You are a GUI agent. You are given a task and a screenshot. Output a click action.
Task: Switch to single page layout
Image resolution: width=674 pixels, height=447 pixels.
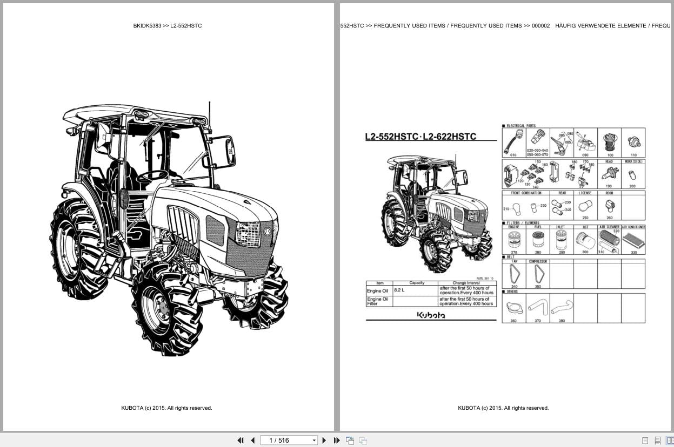[x=645, y=441]
